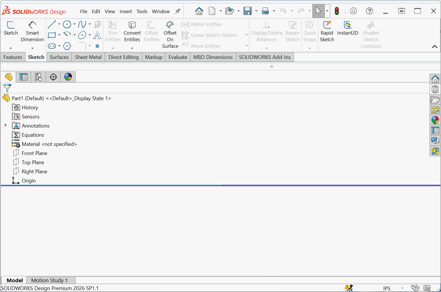Screen dimensions: 441x292
Task: Click the user login account icon
Action: tap(353, 11)
